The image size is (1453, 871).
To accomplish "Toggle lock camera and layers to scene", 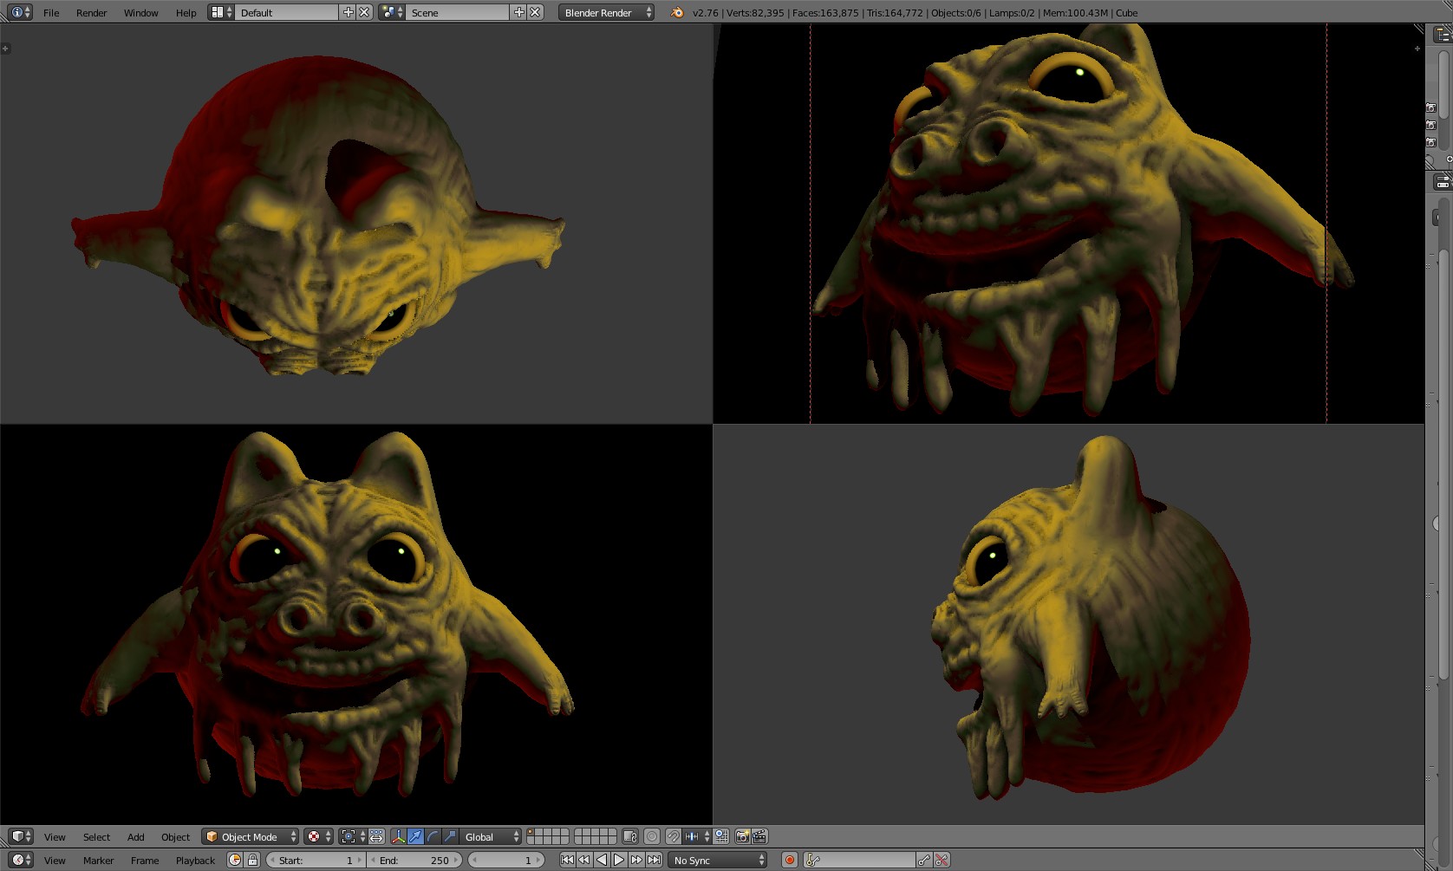I will (x=630, y=836).
